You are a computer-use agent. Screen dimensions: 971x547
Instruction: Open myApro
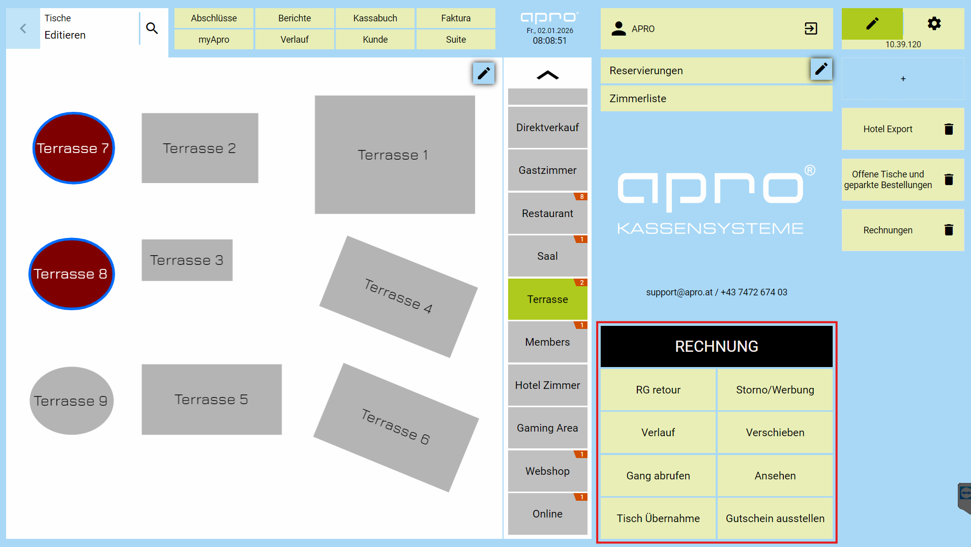coord(214,40)
